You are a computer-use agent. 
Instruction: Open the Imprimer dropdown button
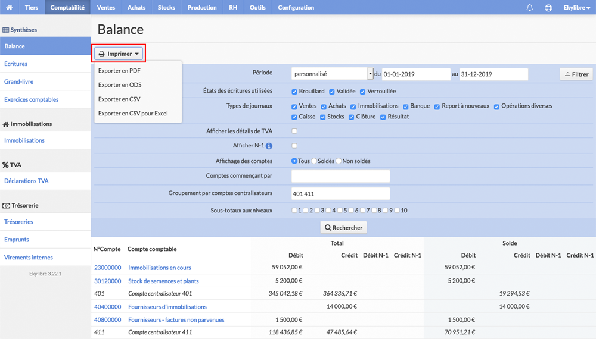point(119,54)
